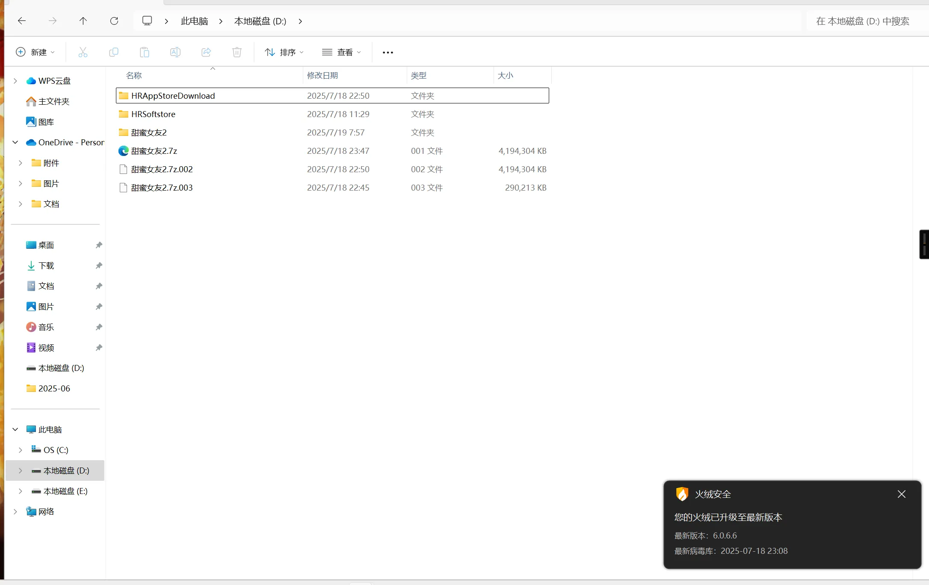Go up one folder level
Image resolution: width=929 pixels, height=585 pixels.
[83, 21]
